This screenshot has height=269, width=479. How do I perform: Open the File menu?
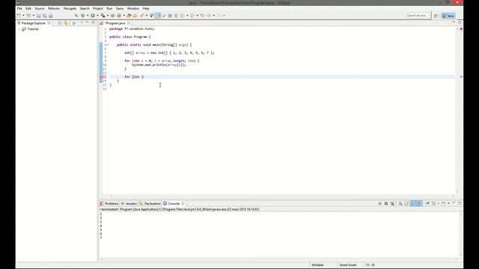tap(19, 8)
